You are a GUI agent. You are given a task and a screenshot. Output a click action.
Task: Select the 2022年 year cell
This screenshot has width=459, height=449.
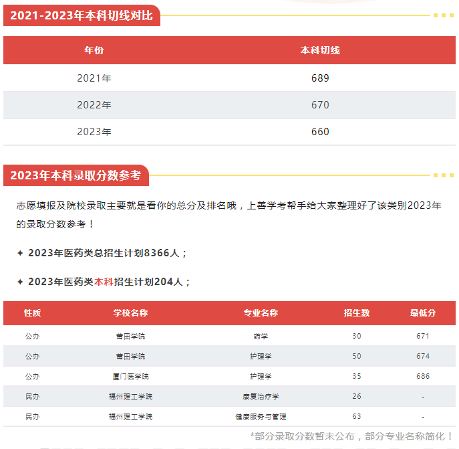[x=94, y=104]
